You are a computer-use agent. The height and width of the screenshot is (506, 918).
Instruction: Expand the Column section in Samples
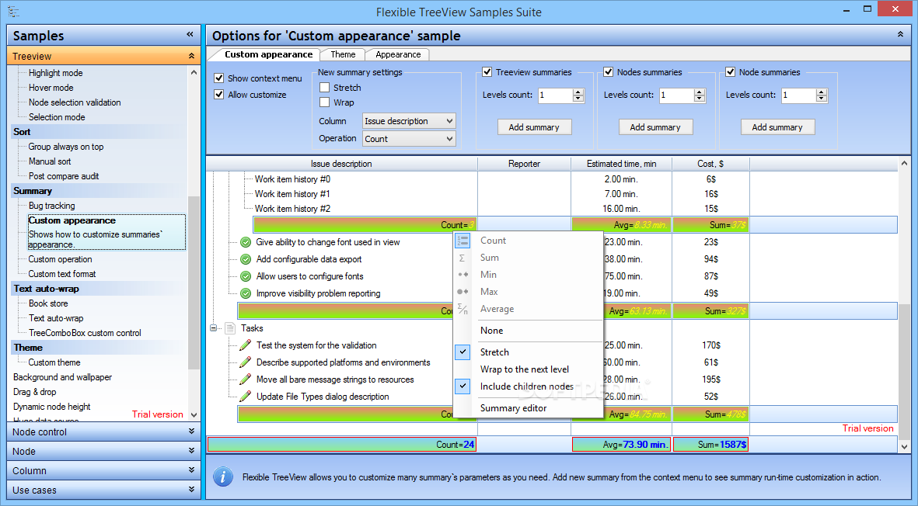point(191,470)
